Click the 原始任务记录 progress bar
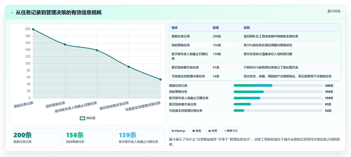351x157 pixels. pyautogui.click(x=278, y=85)
